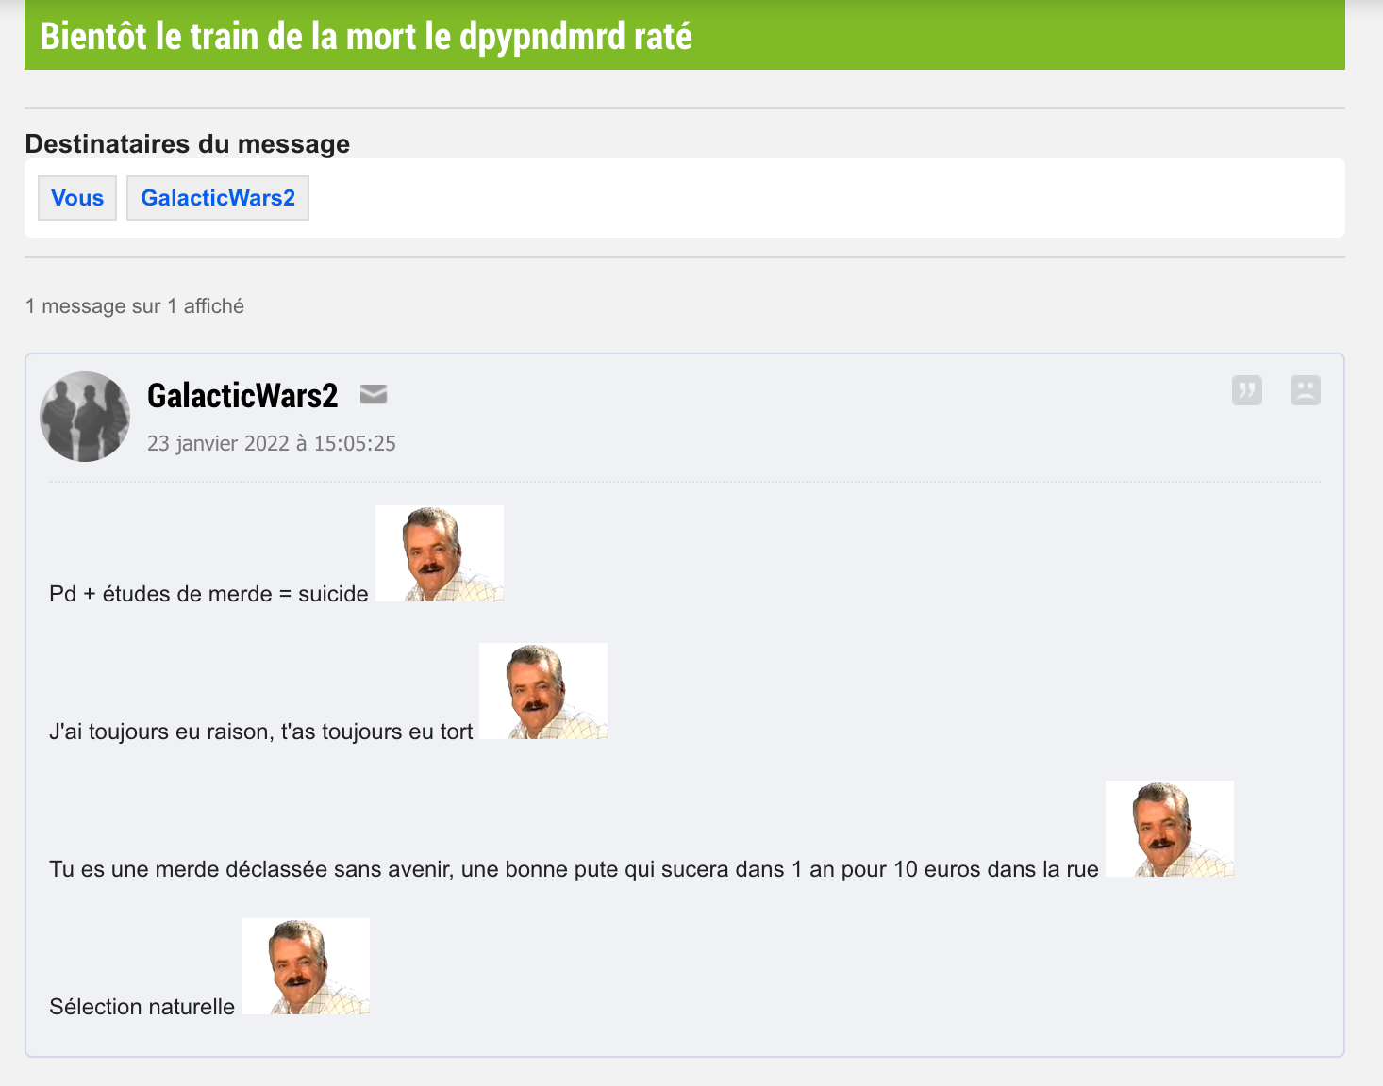Click the dotted separator under the author header

pyautogui.click(x=685, y=482)
